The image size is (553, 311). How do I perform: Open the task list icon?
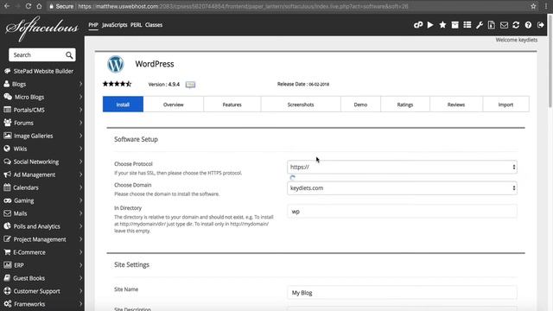coord(467,25)
